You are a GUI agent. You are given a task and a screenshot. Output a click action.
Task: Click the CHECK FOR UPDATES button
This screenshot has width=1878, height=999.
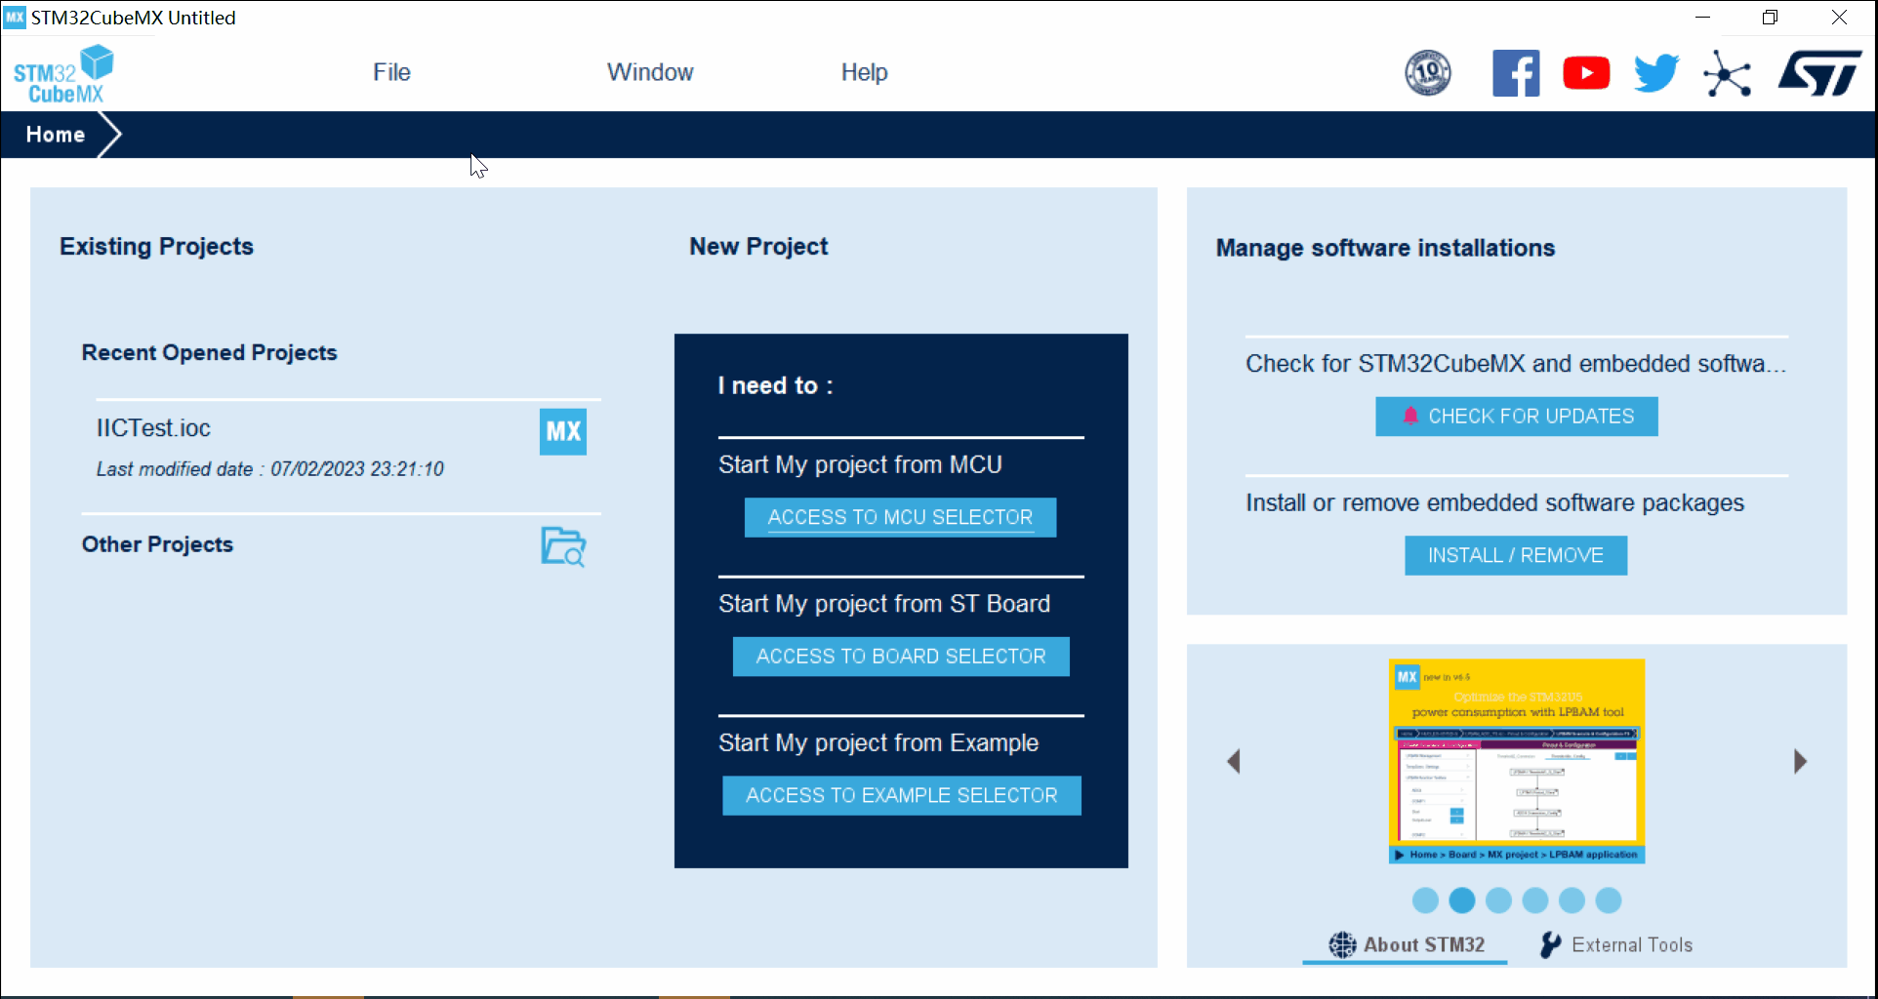(1517, 416)
